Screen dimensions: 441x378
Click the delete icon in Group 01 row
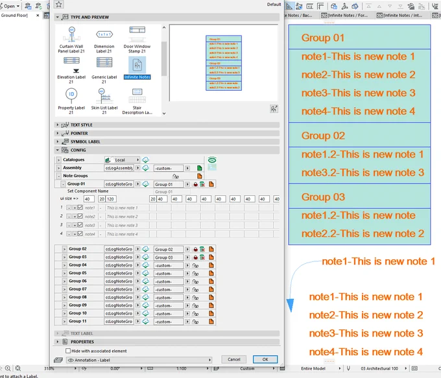[x=202, y=185]
